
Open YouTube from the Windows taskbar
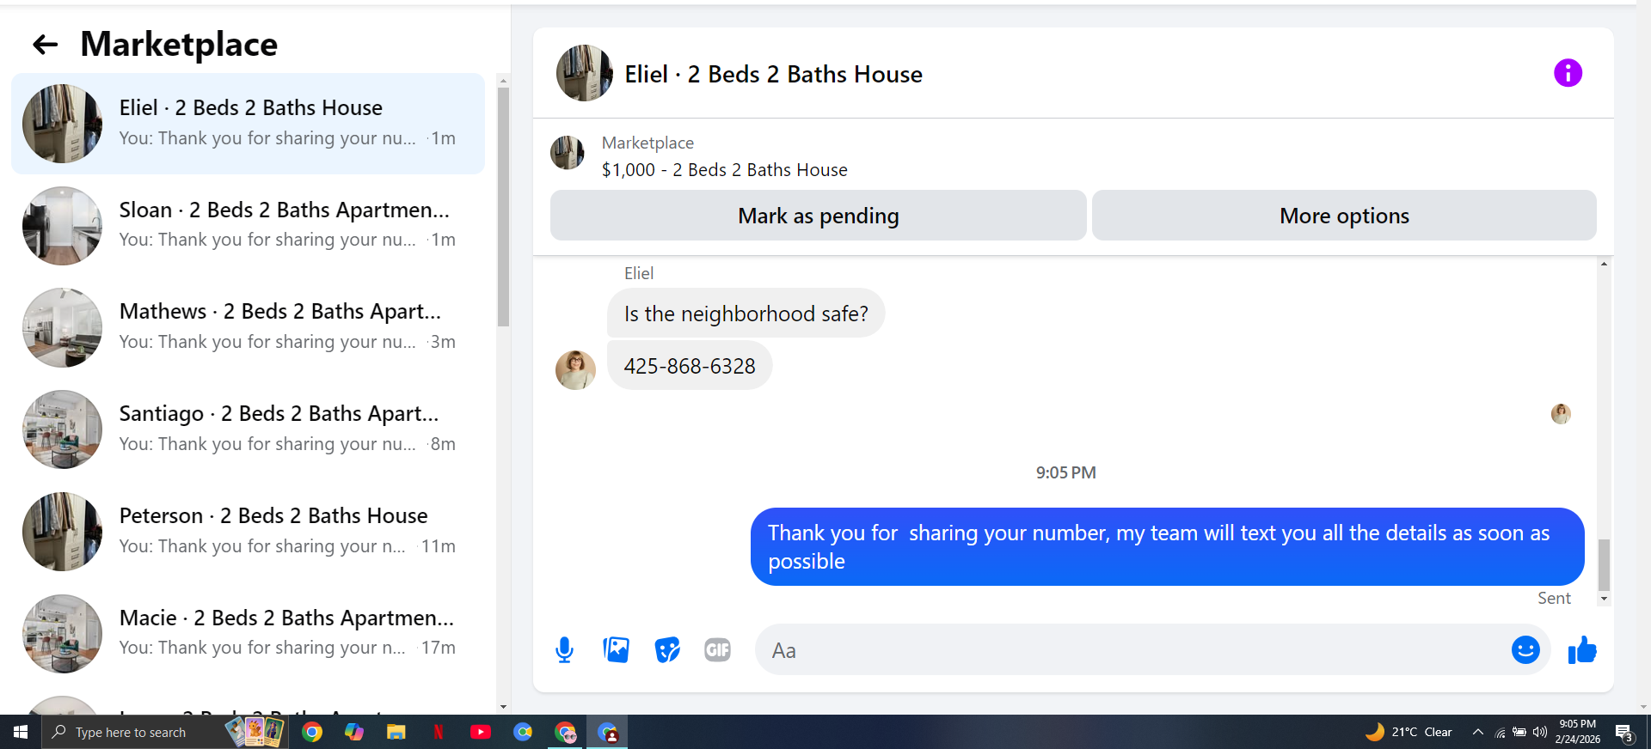click(x=481, y=732)
